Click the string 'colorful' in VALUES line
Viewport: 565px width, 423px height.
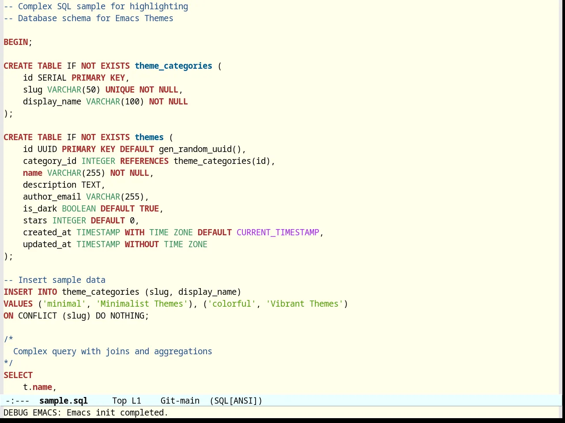click(x=232, y=304)
